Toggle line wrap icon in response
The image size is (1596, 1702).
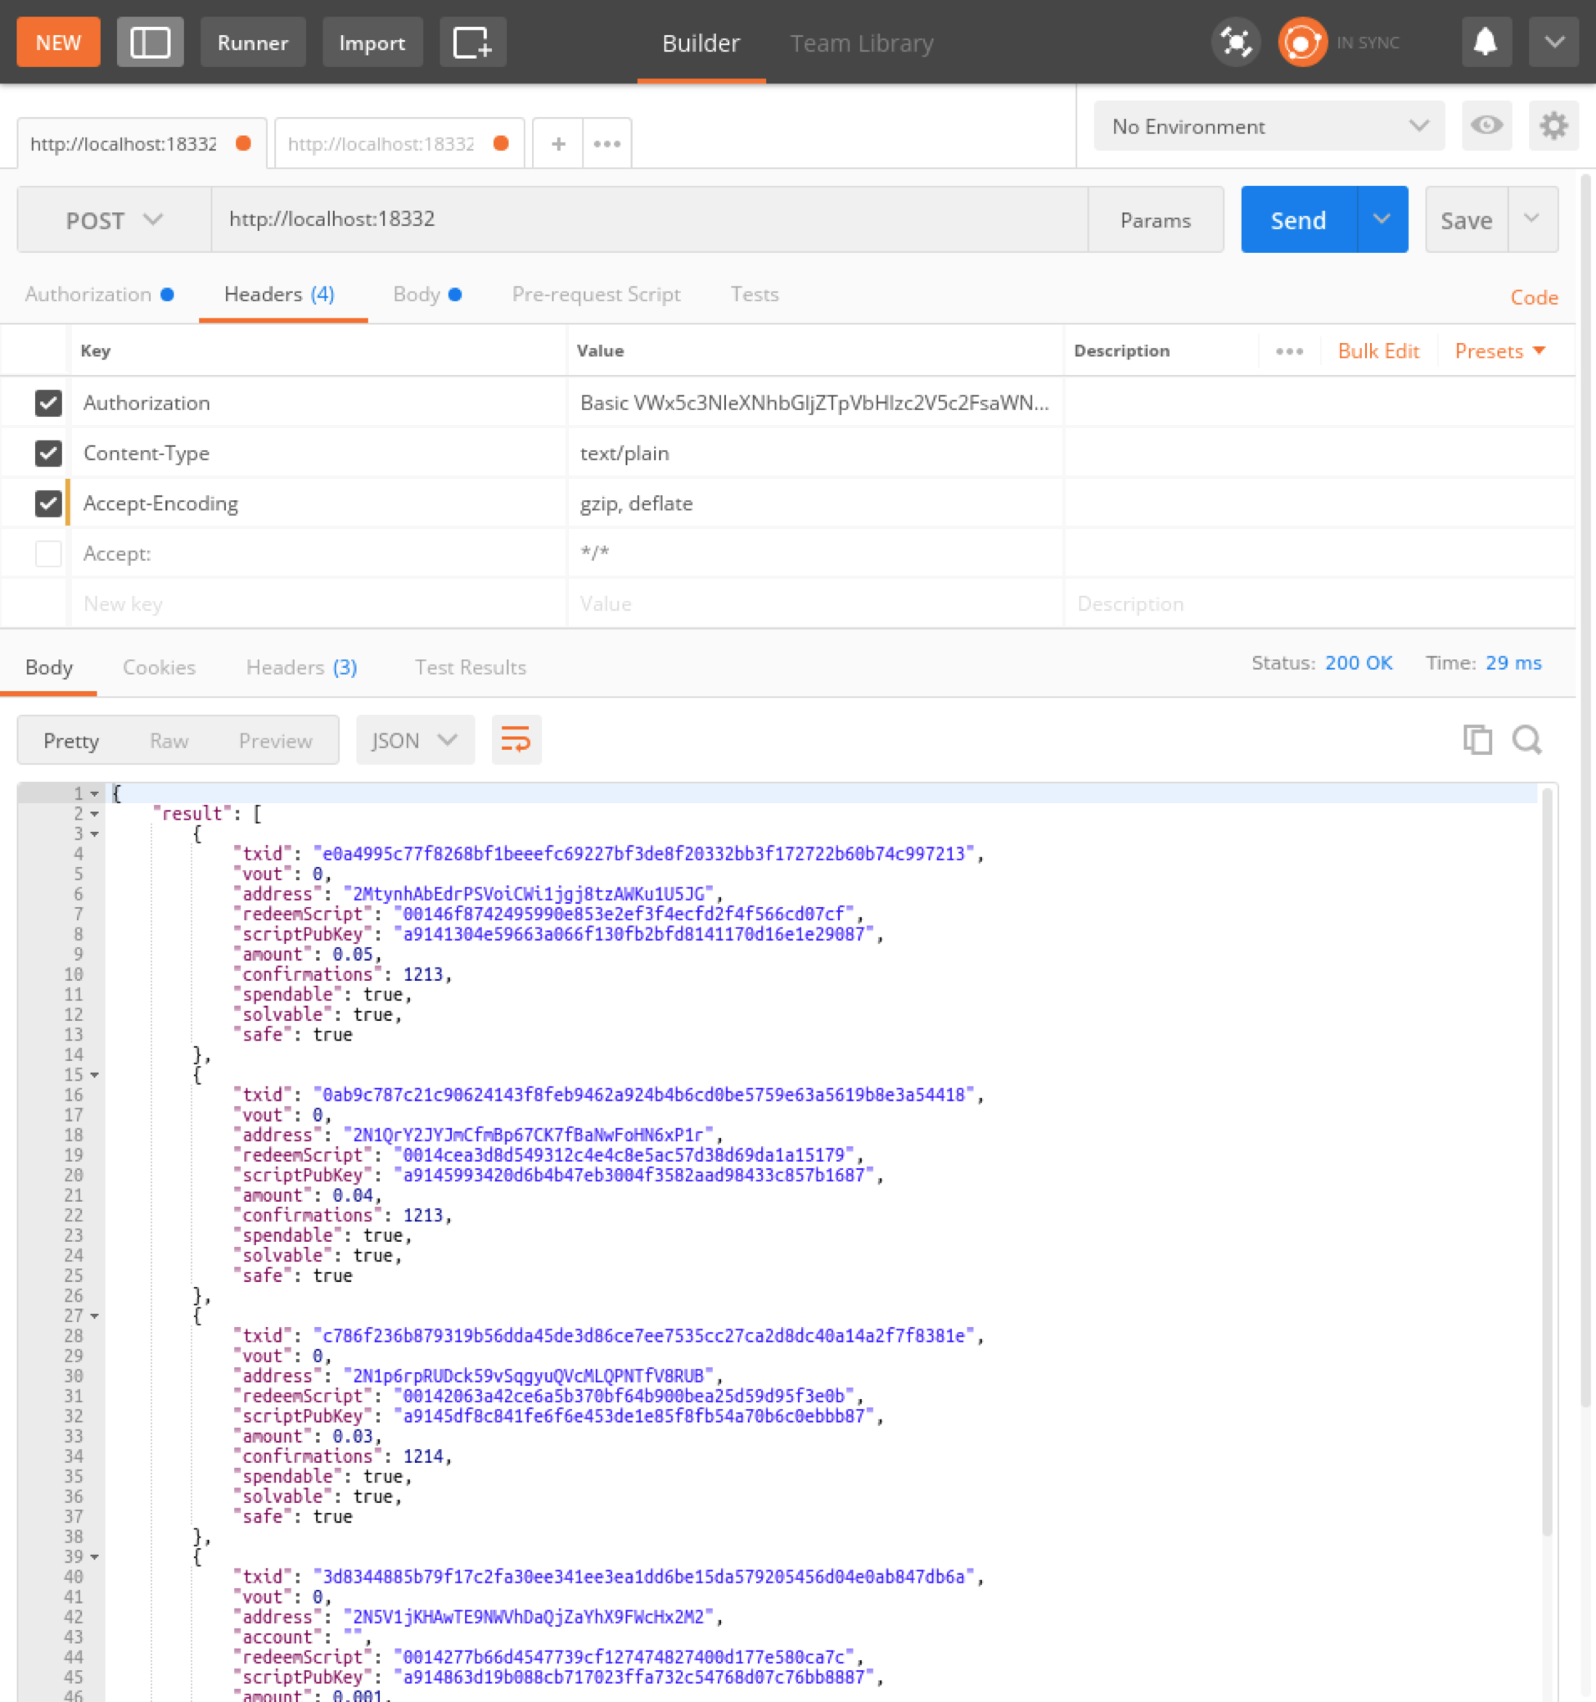click(516, 740)
